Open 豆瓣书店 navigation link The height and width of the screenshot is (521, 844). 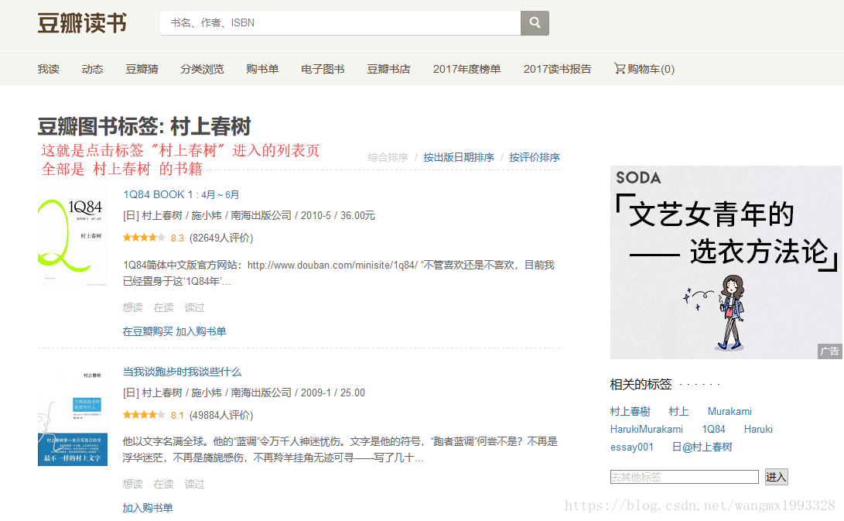388,69
